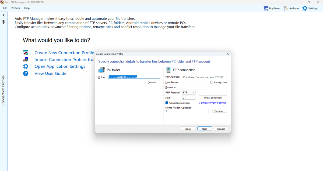Click the Create New Connection Profile icon

pyautogui.click(x=26, y=53)
